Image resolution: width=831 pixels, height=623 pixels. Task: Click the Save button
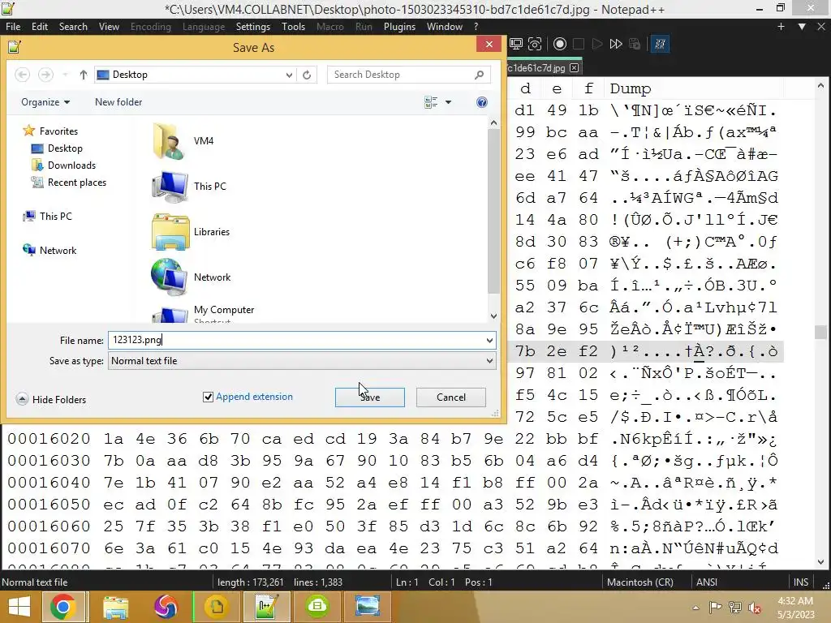(369, 397)
